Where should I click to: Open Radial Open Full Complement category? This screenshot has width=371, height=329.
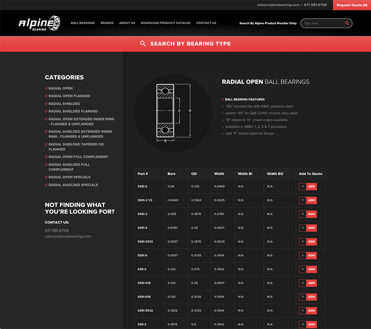pos(78,157)
